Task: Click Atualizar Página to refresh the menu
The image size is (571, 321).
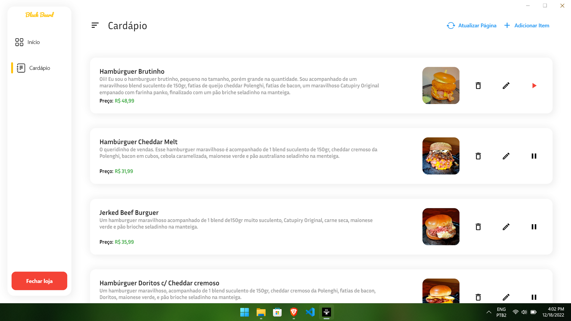Action: (x=472, y=26)
